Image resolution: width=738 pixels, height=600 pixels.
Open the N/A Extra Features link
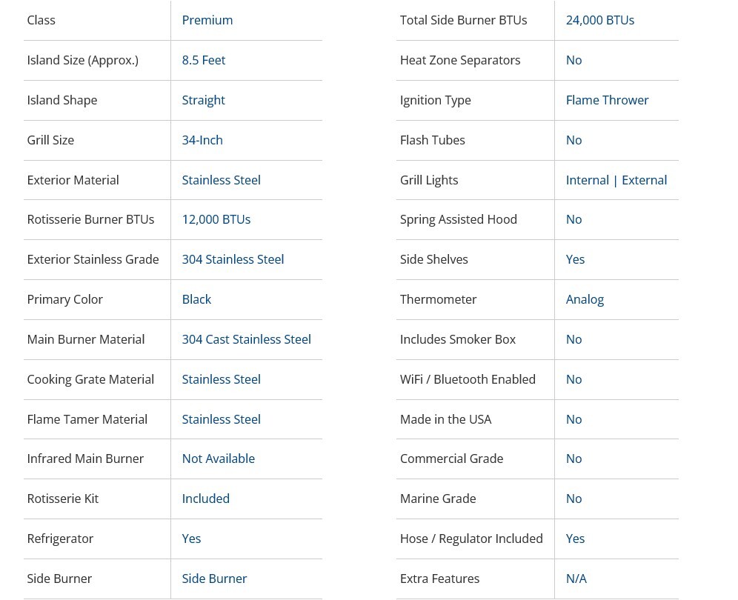576,579
